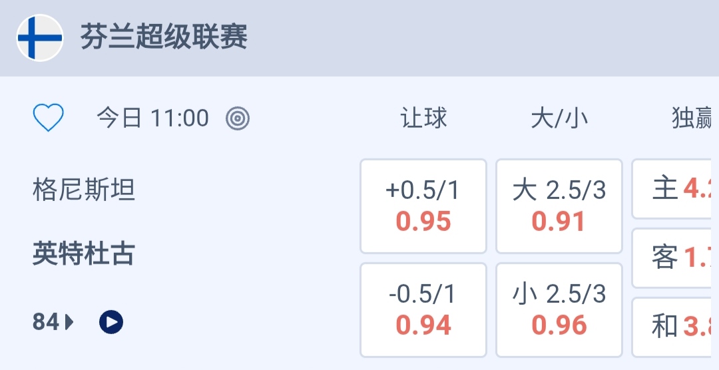Select the 独赢 column header
This screenshot has width=719, height=370.
(692, 118)
